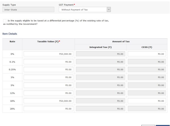Select the CESS input in the 18% row
Image resolution: width=170 pixels, height=126 pixels.
pos(147,101)
